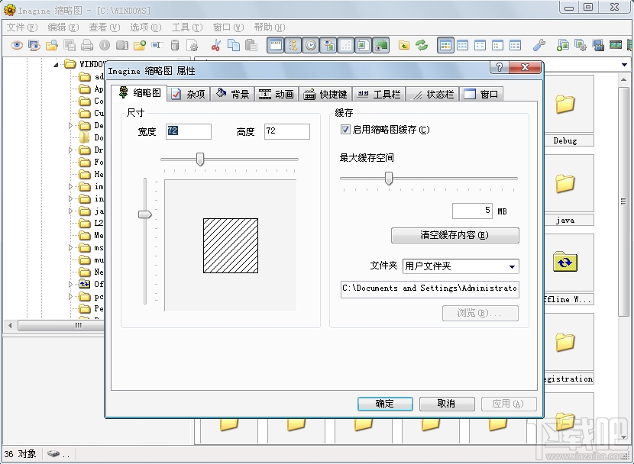Open the 文件(F) menu

(x=22, y=27)
